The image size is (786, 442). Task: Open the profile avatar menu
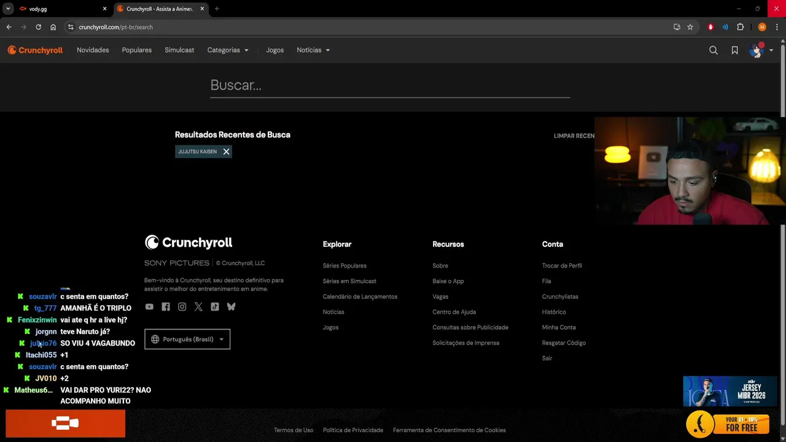(756, 50)
